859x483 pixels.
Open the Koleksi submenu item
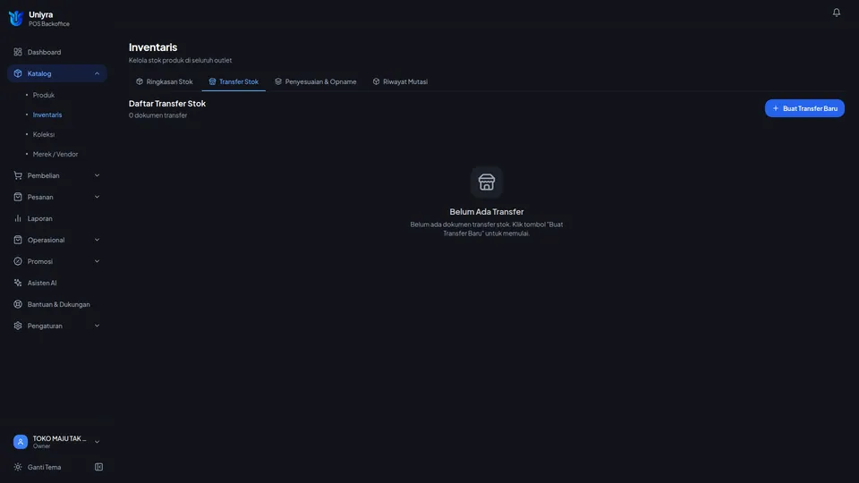(x=43, y=135)
